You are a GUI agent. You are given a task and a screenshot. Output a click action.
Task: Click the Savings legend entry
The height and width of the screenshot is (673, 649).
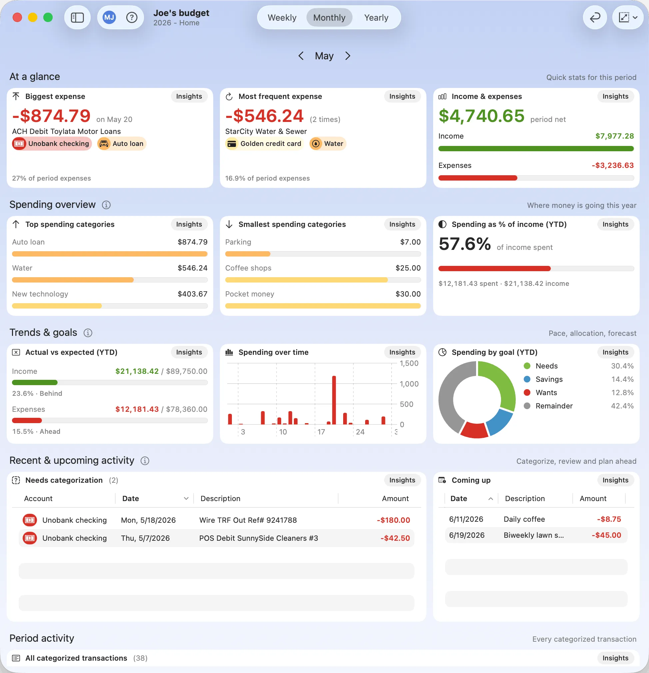(x=579, y=379)
